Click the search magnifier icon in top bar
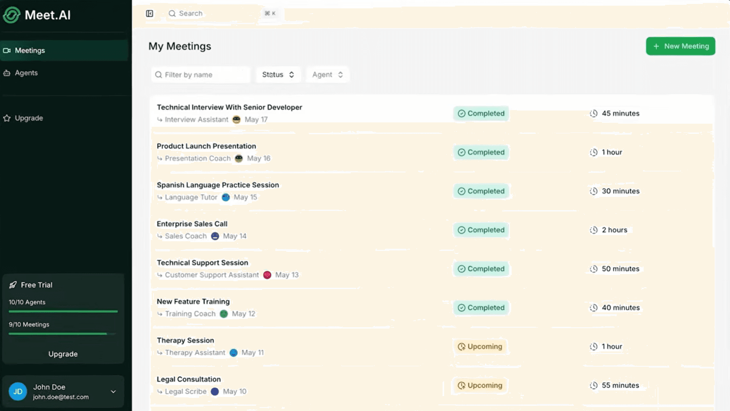This screenshot has height=411, width=730. click(x=172, y=14)
